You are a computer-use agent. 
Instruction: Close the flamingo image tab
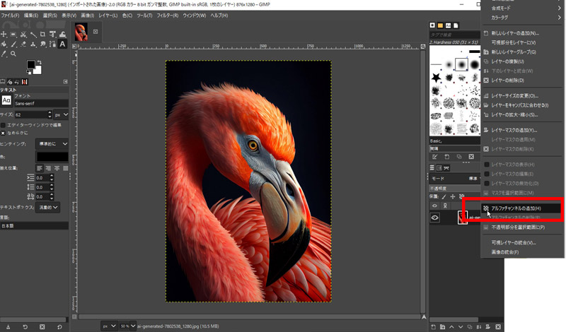pyautogui.click(x=96, y=32)
